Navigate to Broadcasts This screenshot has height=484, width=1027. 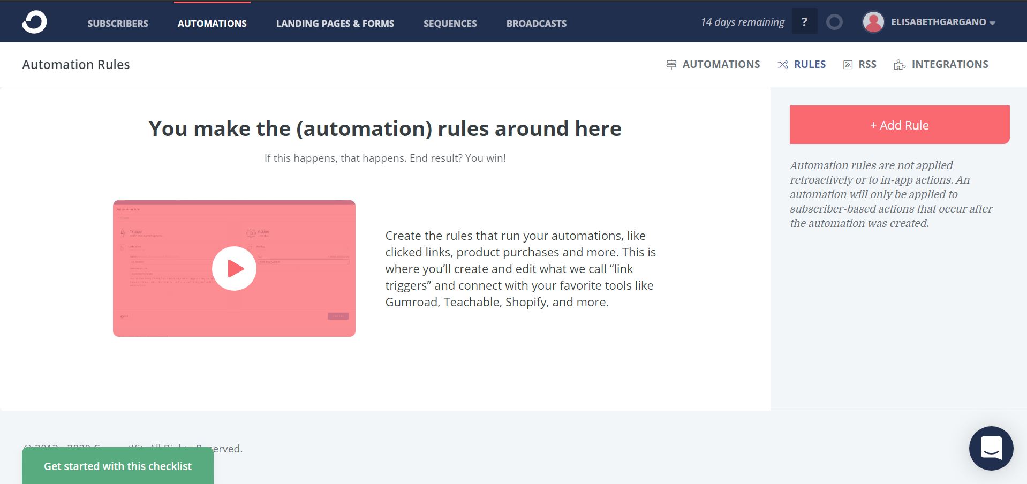[537, 24]
